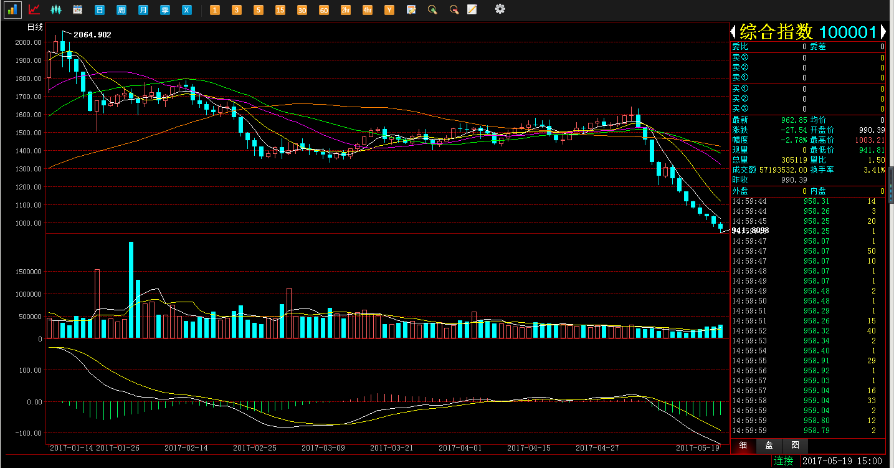Click the 2017-03-09 date axis label
894x468 pixels.
323,447
